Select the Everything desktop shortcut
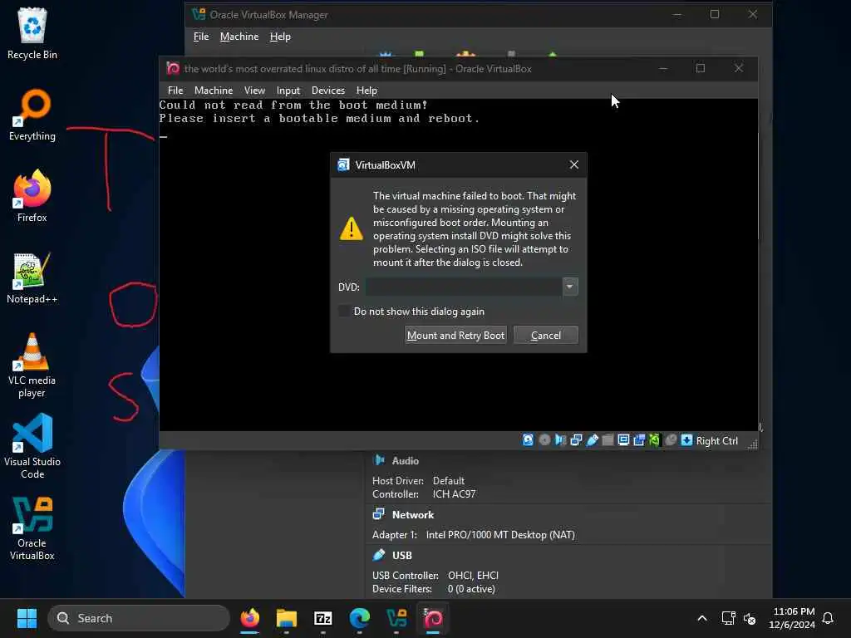The width and height of the screenshot is (851, 638). click(x=32, y=115)
